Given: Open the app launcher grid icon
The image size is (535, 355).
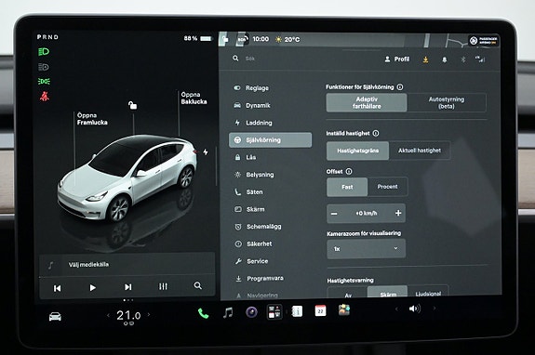Looking at the screenshot, I should 274,311.
